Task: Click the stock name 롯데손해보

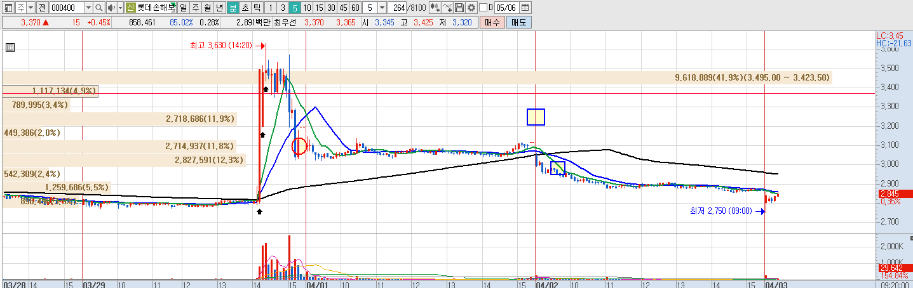Action: (156, 8)
